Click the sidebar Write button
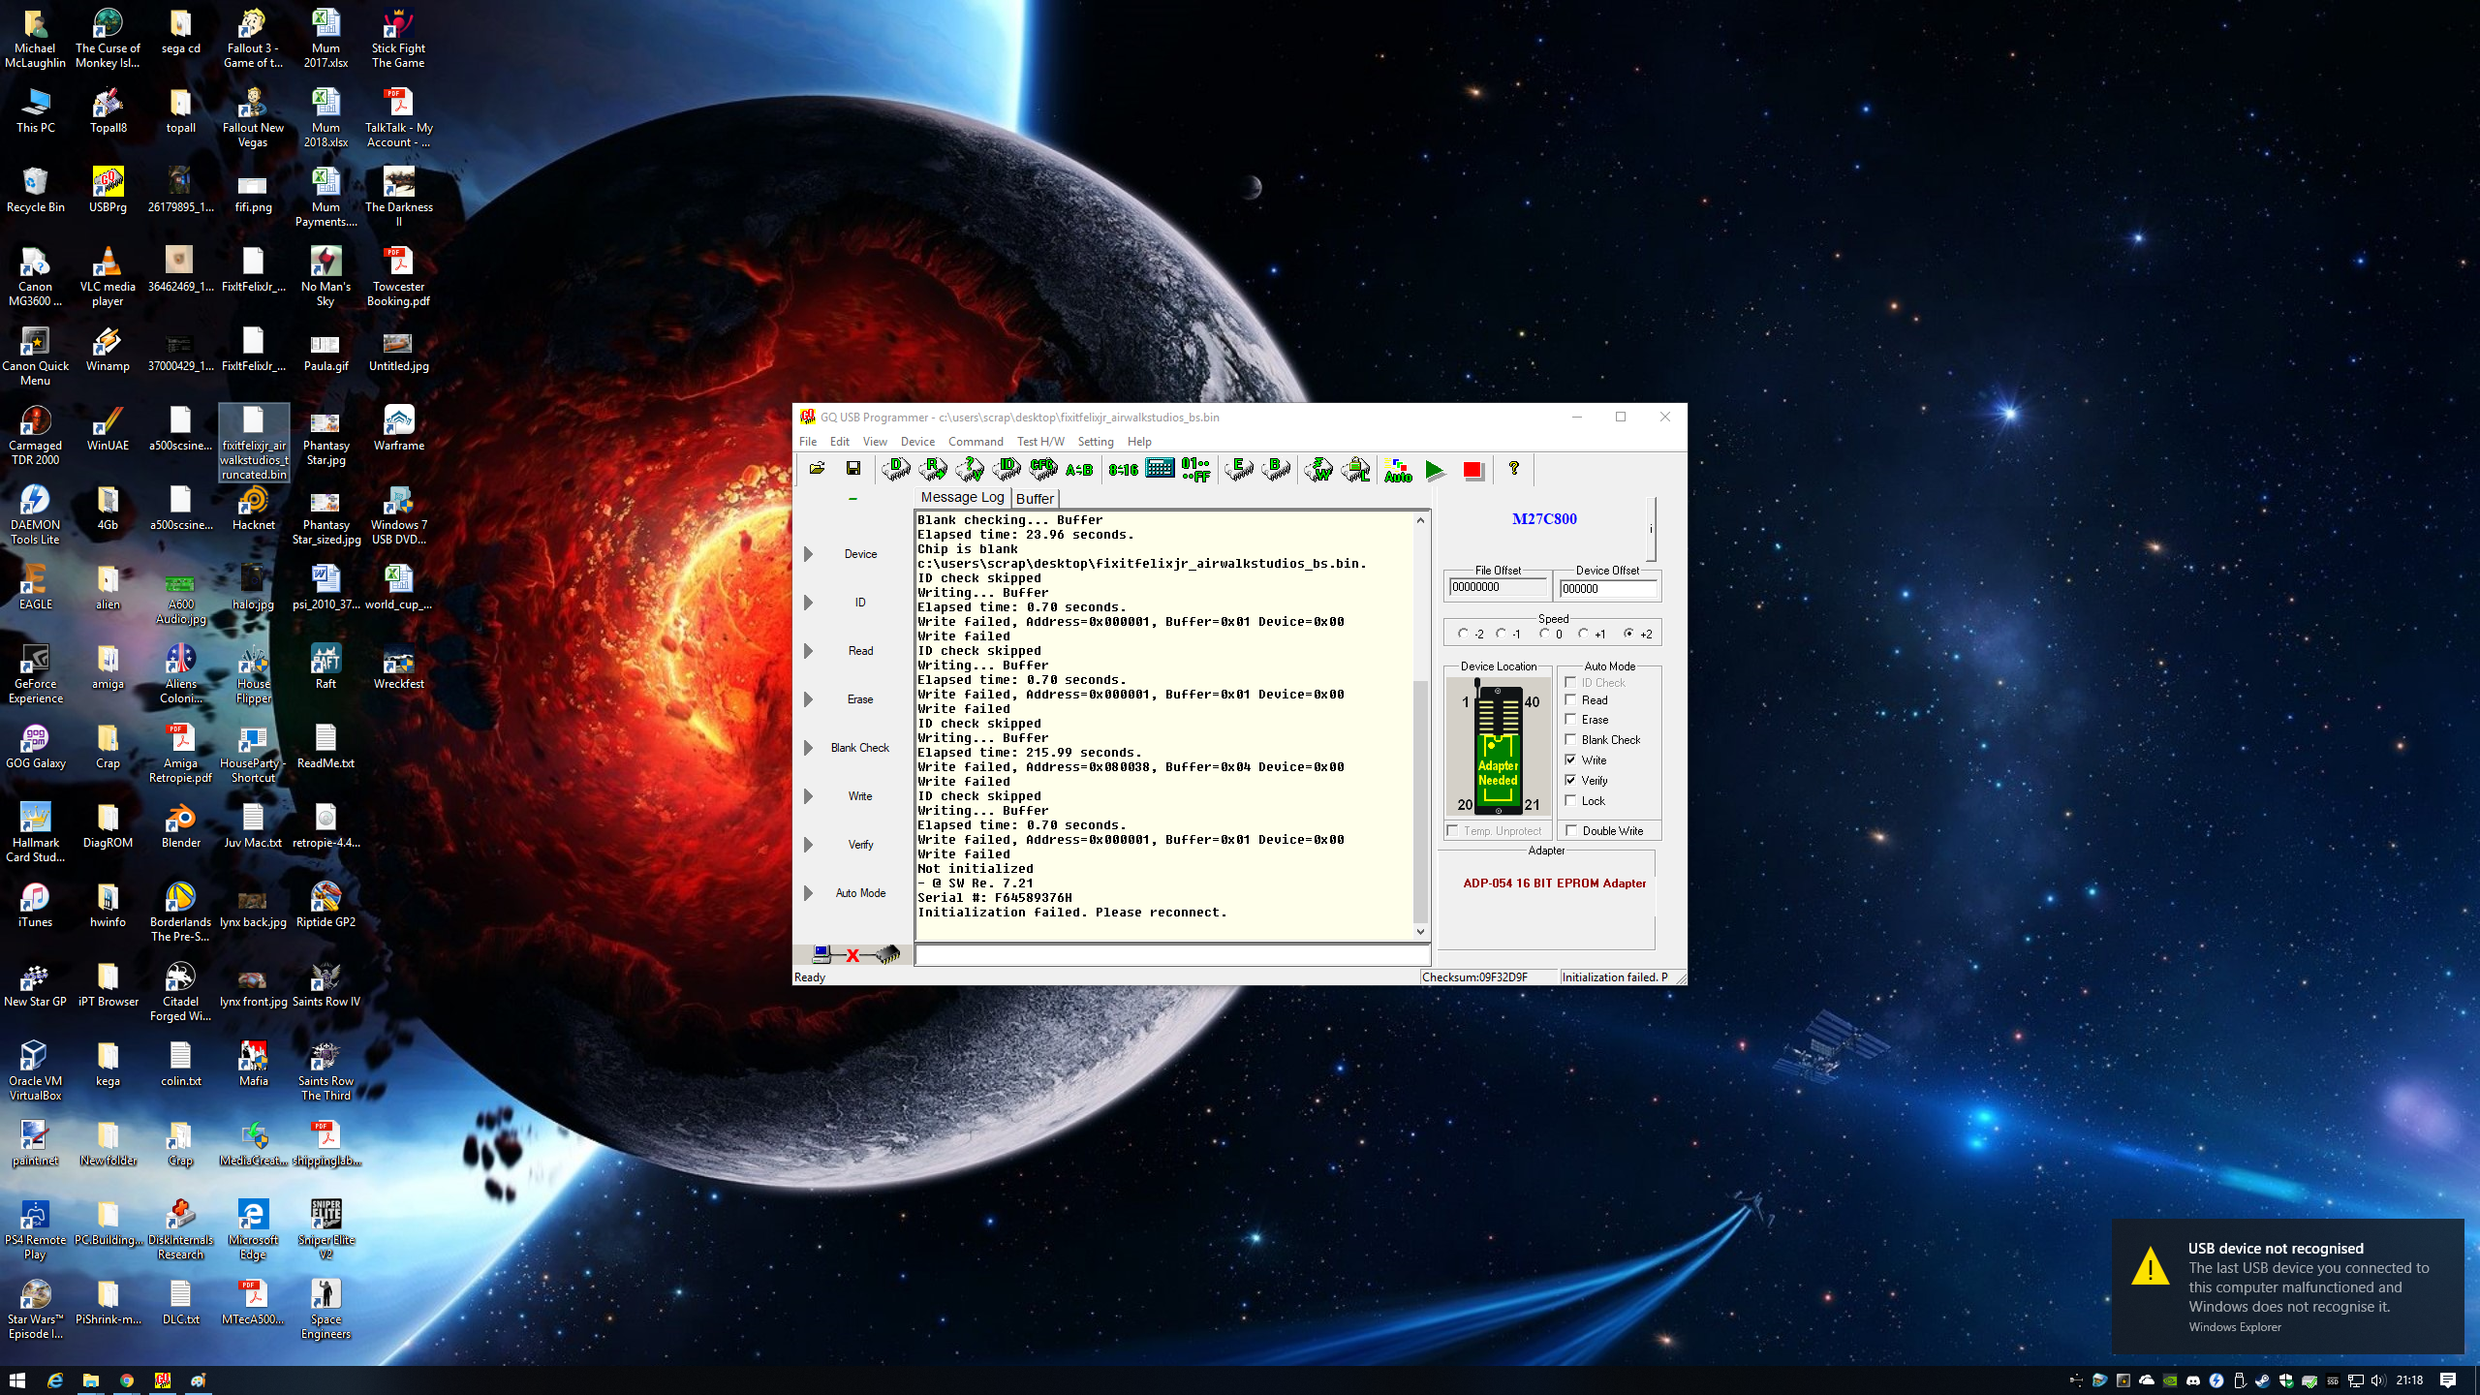Image resolution: width=2480 pixels, height=1395 pixels. [x=859, y=796]
